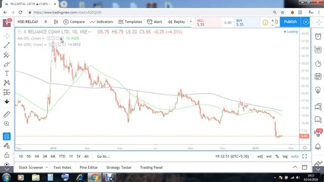Toggle lock all drawing tools

(x=7, y=155)
